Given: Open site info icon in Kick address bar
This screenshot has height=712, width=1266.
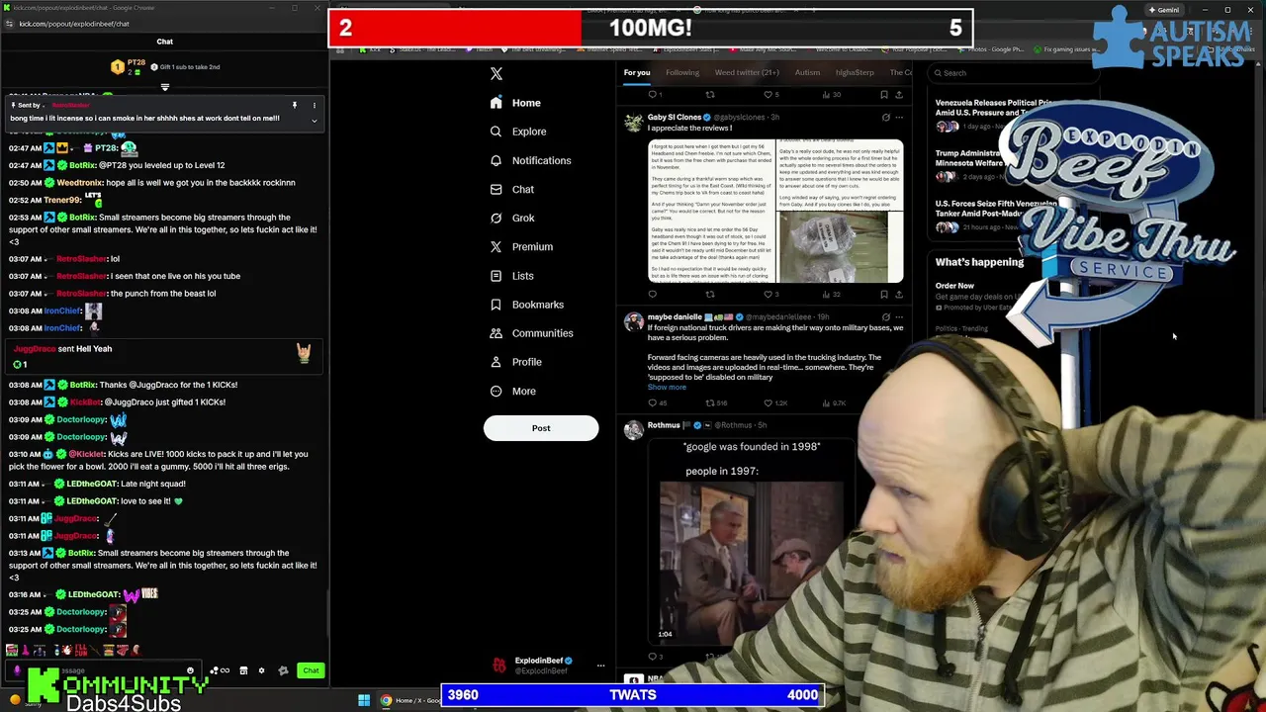Looking at the screenshot, I should click(x=10, y=24).
